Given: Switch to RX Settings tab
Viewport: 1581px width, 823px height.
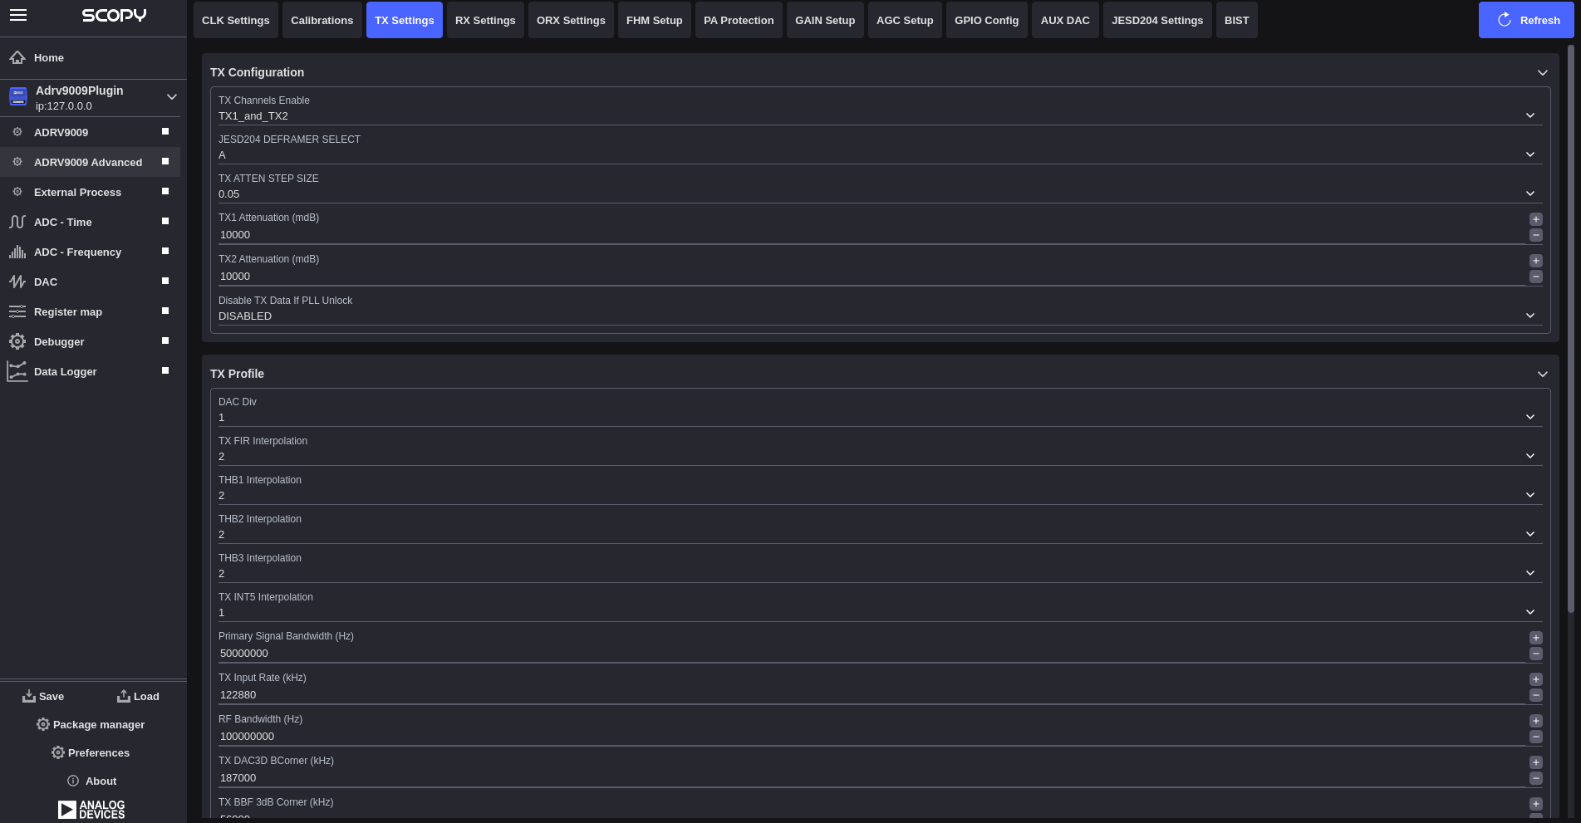Looking at the screenshot, I should [485, 20].
